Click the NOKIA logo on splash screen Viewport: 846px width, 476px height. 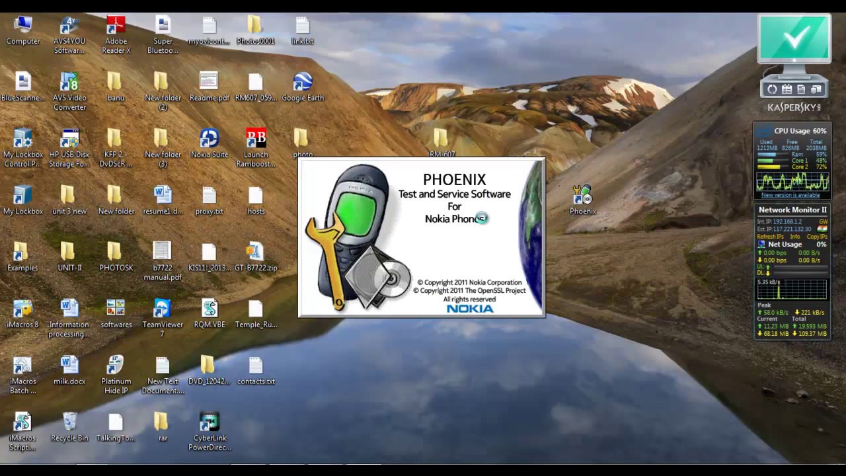(470, 309)
